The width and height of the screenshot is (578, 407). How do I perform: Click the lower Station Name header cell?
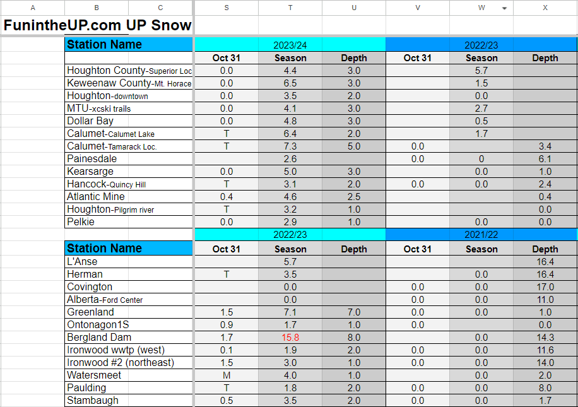pyautogui.click(x=129, y=248)
